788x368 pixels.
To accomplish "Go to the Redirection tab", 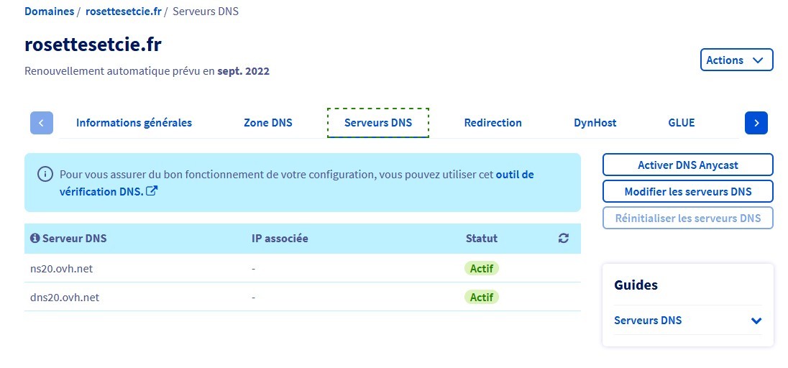I will 493,123.
